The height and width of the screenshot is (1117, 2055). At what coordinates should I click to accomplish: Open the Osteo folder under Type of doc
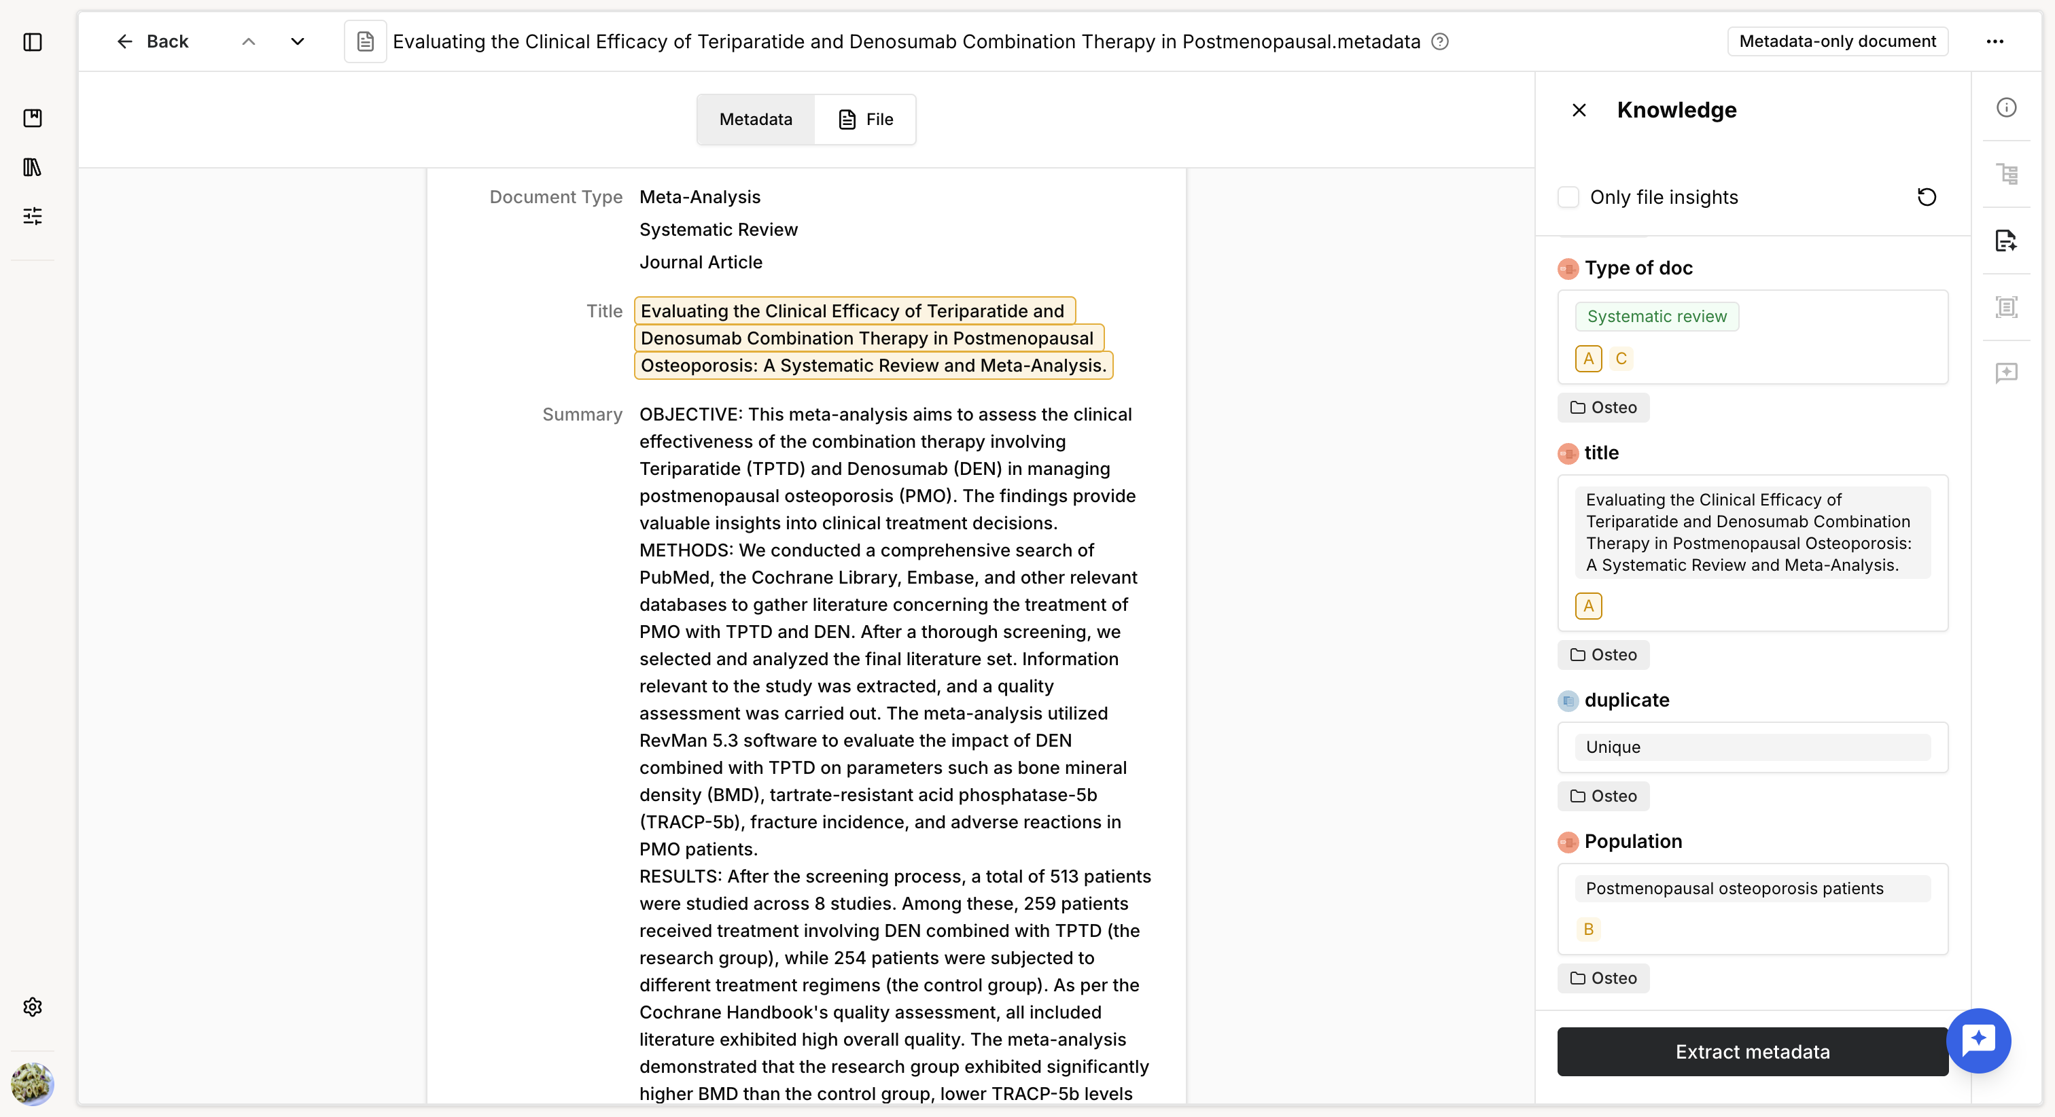[x=1604, y=408]
